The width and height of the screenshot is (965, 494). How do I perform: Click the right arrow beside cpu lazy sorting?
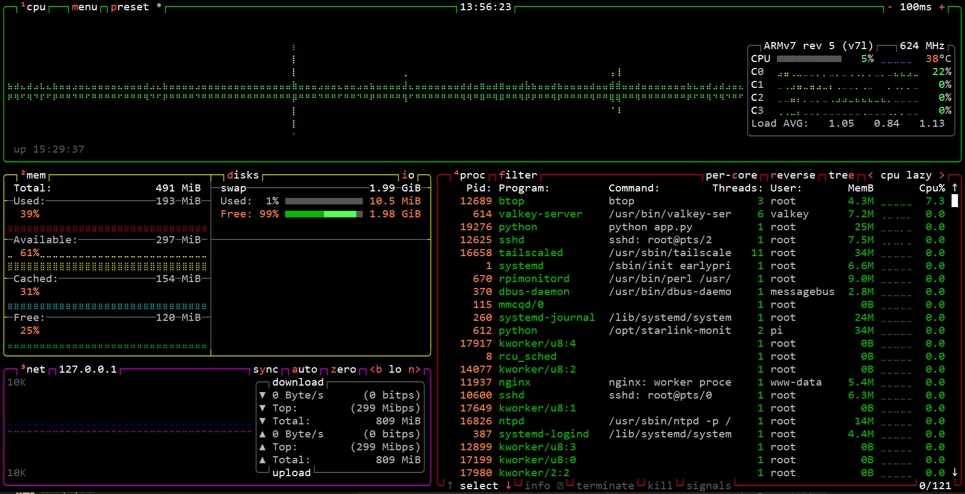pyautogui.click(x=942, y=175)
